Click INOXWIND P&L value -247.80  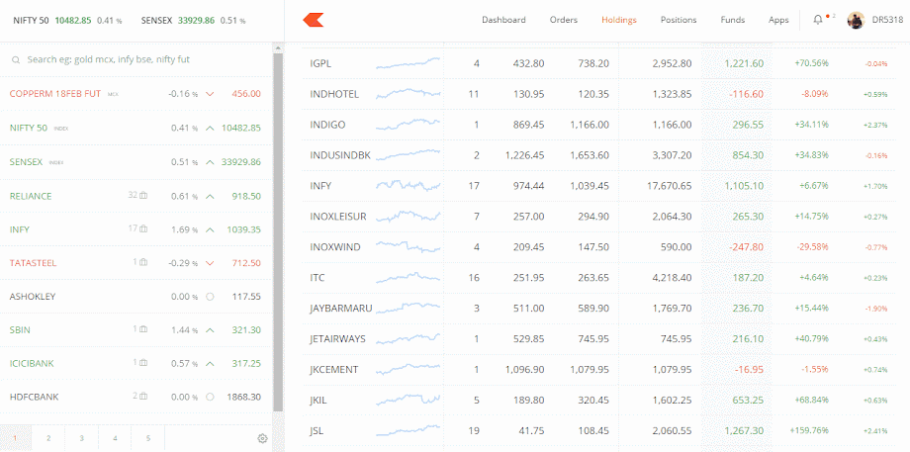point(747,247)
